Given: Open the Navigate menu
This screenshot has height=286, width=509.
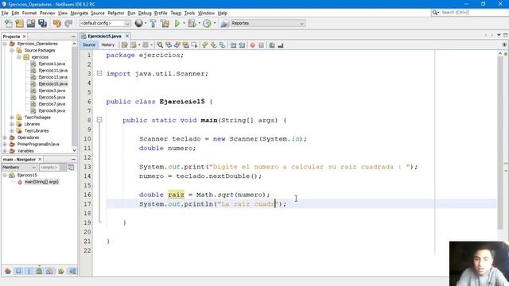Looking at the screenshot, I should pyautogui.click(x=80, y=13).
